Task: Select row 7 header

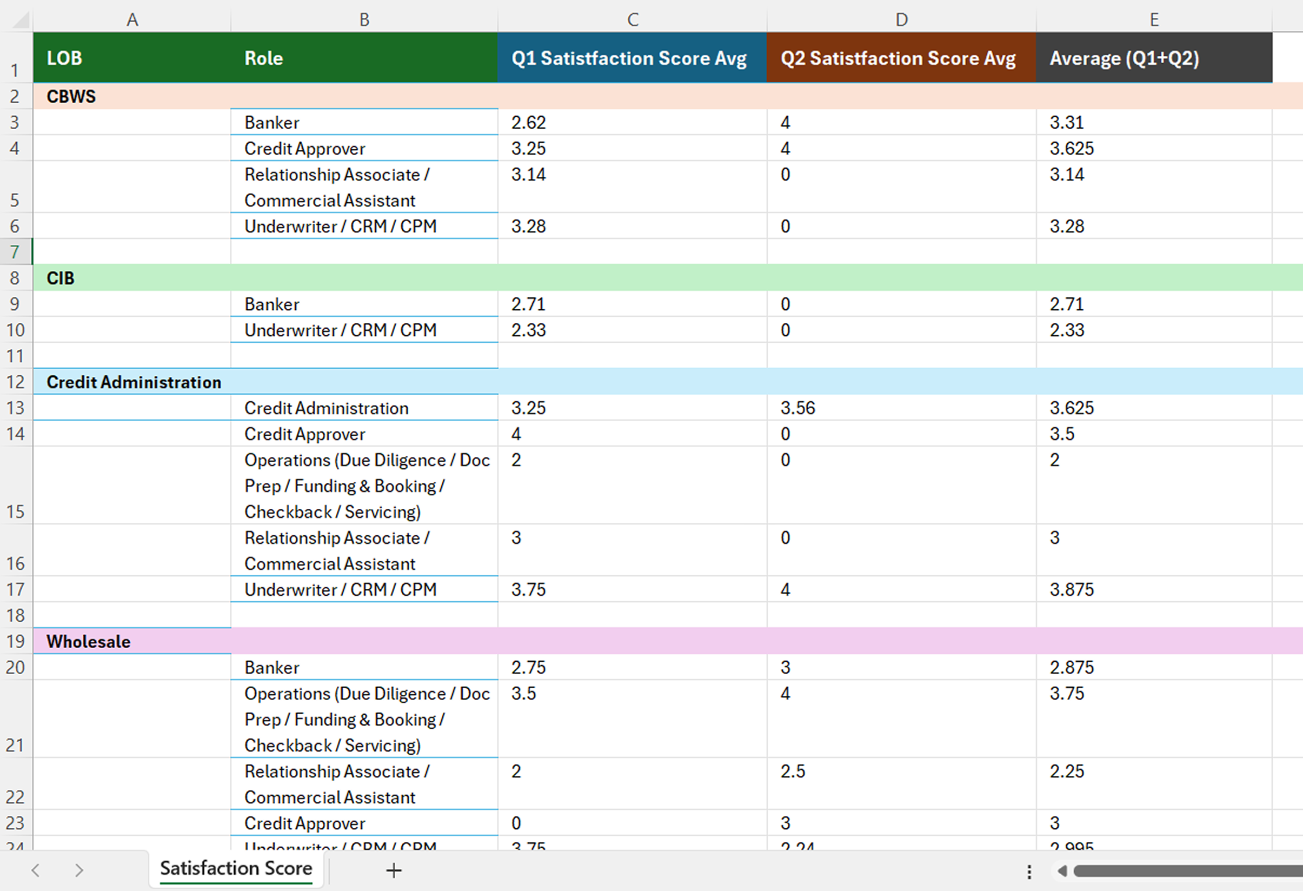Action: 15,252
